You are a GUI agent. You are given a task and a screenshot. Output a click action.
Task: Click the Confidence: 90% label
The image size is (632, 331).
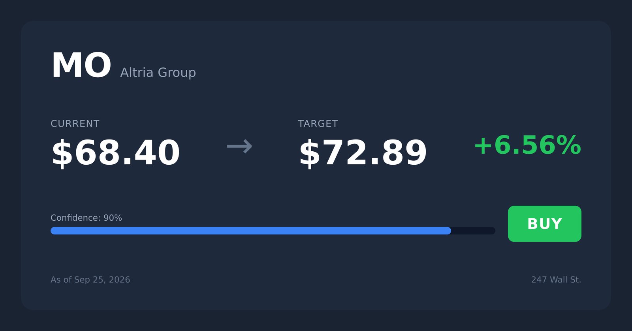click(x=86, y=218)
